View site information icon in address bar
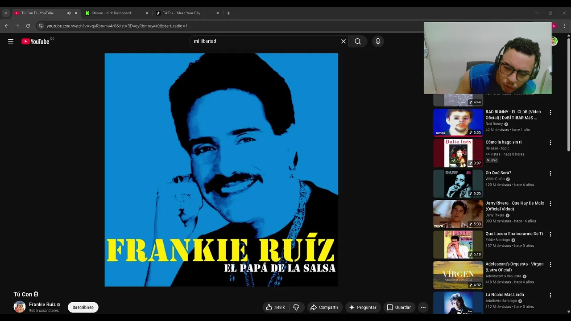Viewport: 571px width, 321px height. coord(41,26)
